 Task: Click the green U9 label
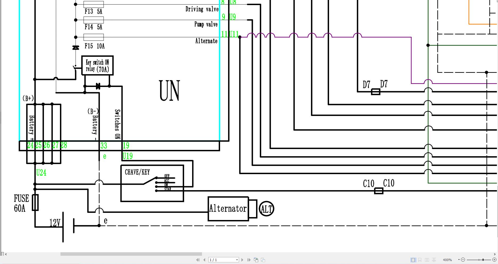pos(233,17)
